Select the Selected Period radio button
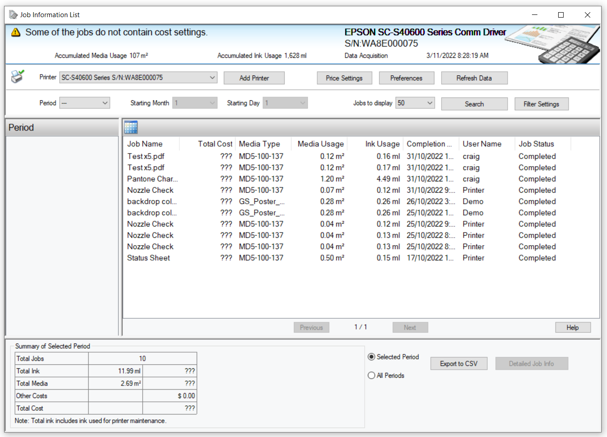607x437 pixels. click(x=371, y=357)
